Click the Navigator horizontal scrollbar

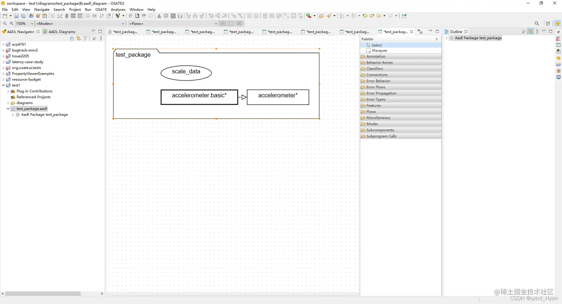[x=43, y=294]
